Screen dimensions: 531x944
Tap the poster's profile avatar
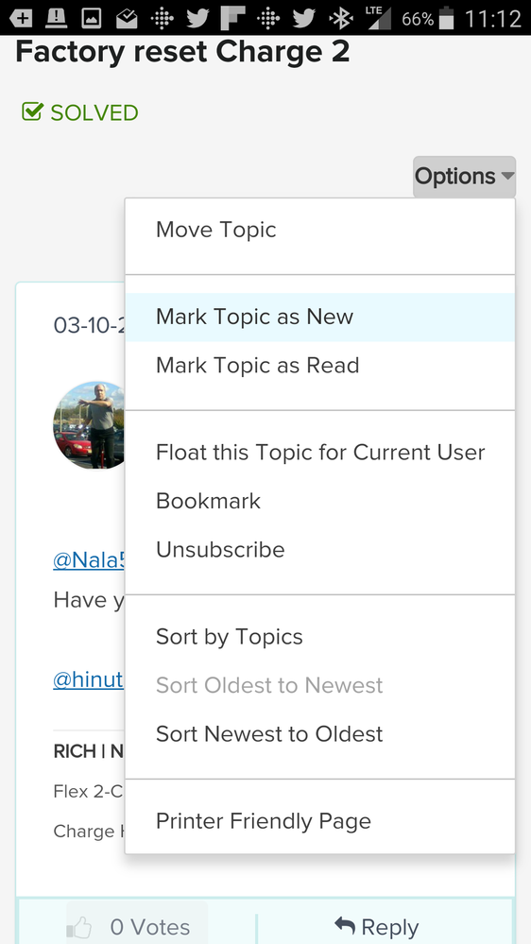89,425
